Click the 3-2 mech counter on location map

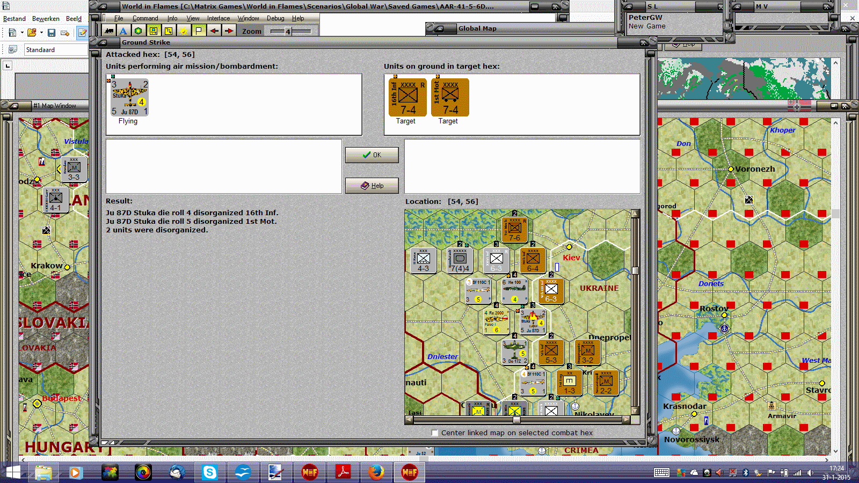587,352
